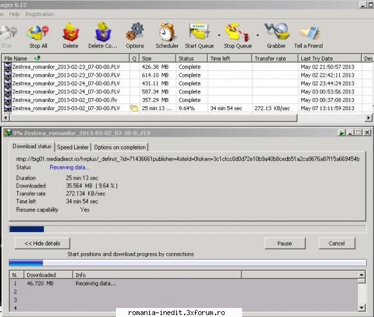374x317 pixels.
Task: Click the May 07 13:11:59 2013 date
Action: point(328,108)
